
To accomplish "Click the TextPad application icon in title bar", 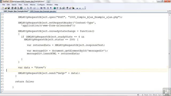I will pyautogui.click(x=1, y=1).
